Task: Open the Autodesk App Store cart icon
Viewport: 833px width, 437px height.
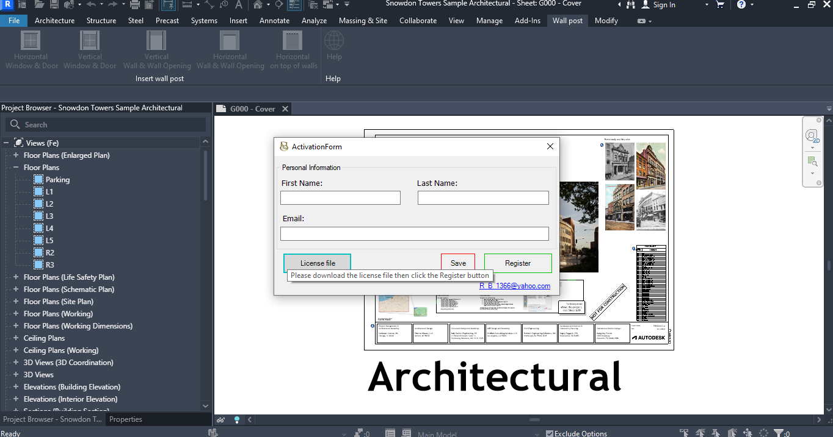Action: [720, 5]
